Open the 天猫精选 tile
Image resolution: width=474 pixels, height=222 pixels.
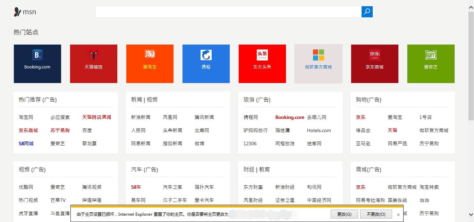point(93,64)
